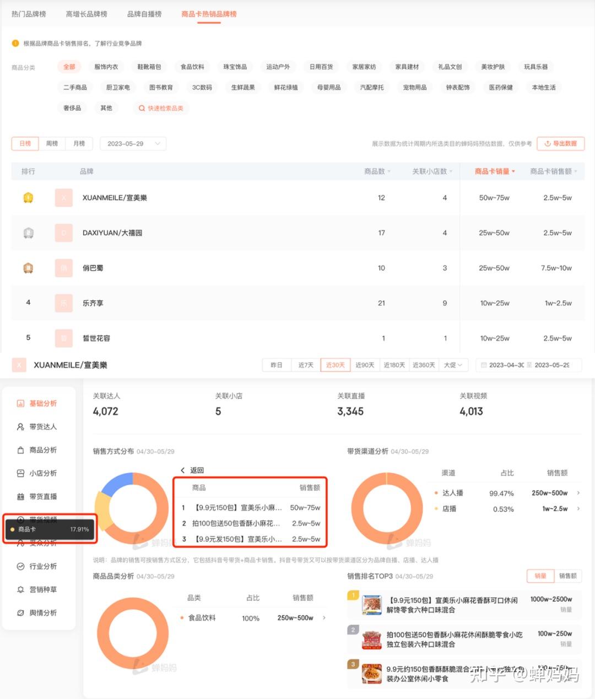Expand the 大促 dropdown

[x=453, y=365]
